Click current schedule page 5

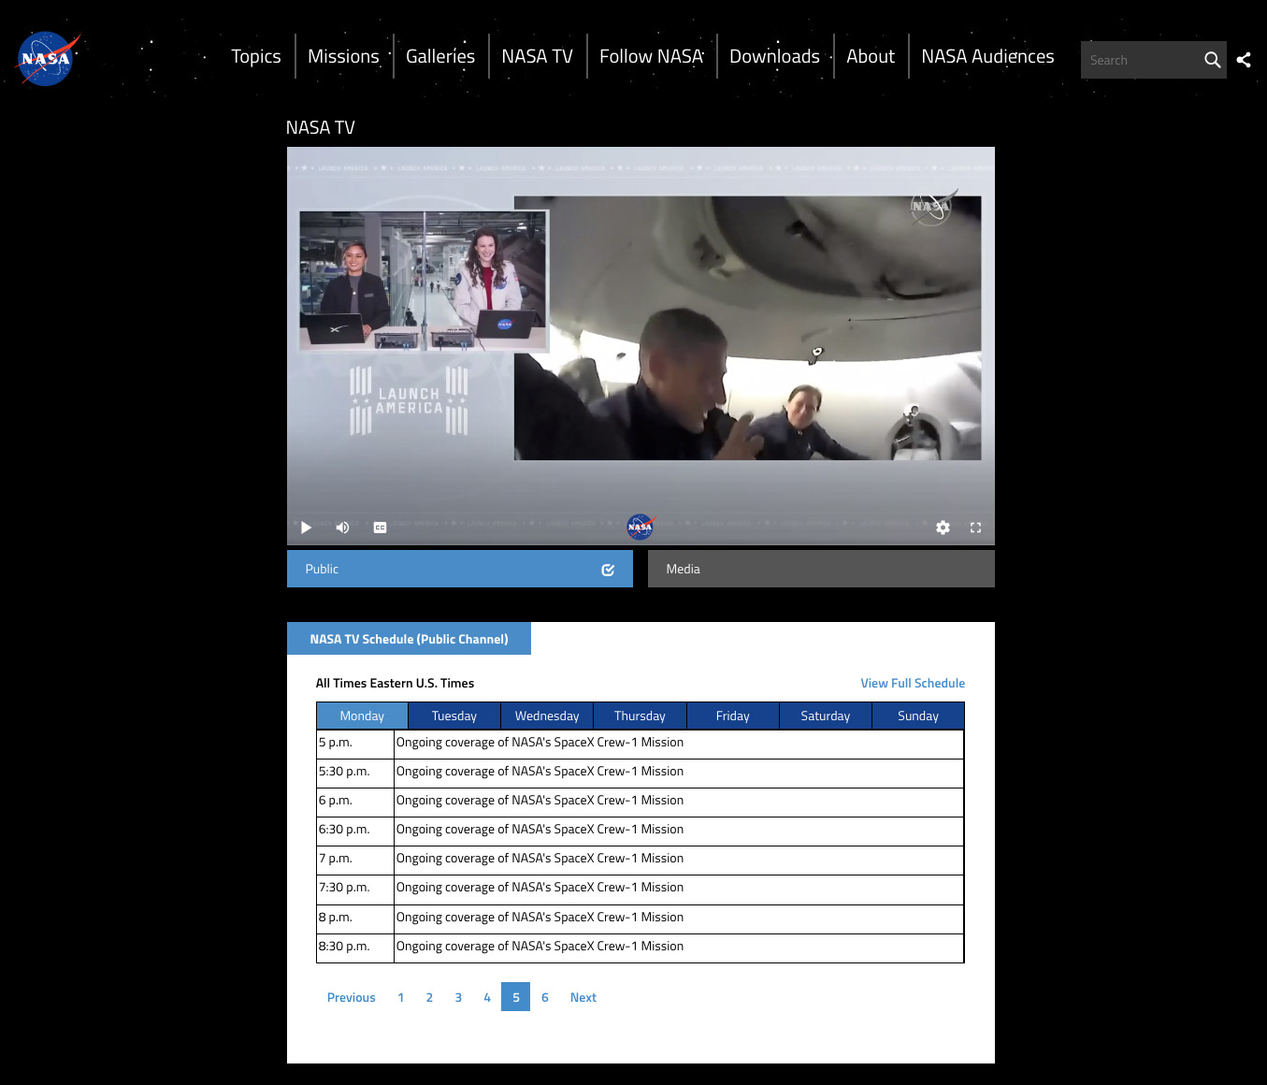[x=515, y=997]
